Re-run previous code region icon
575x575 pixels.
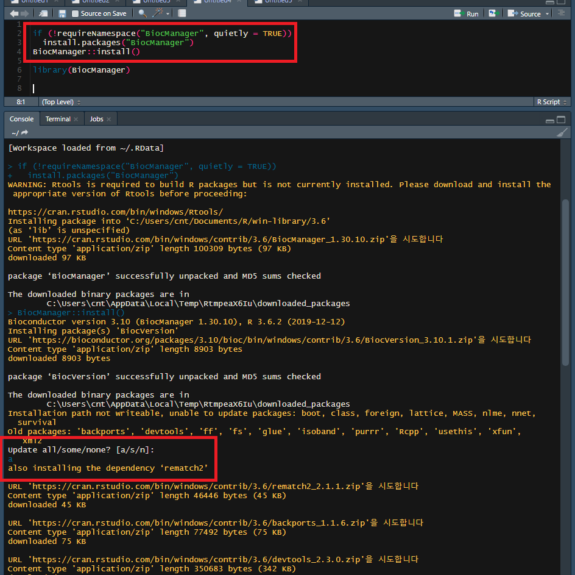[493, 13]
